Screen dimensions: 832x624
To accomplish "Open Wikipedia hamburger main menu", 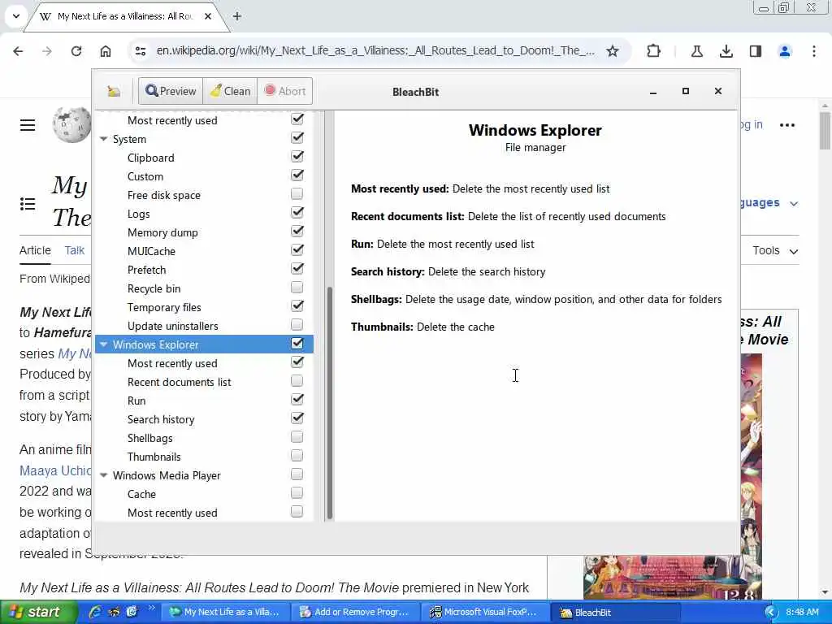I will (x=28, y=125).
